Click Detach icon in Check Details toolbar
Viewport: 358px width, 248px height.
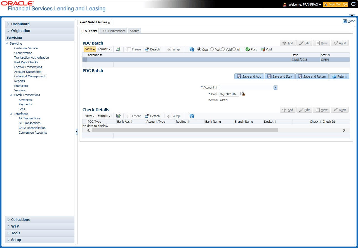147,116
